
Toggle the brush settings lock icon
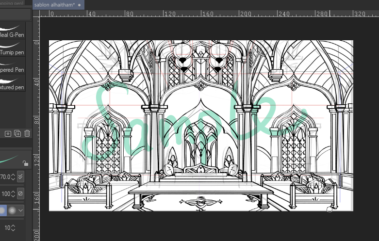(x=25, y=163)
